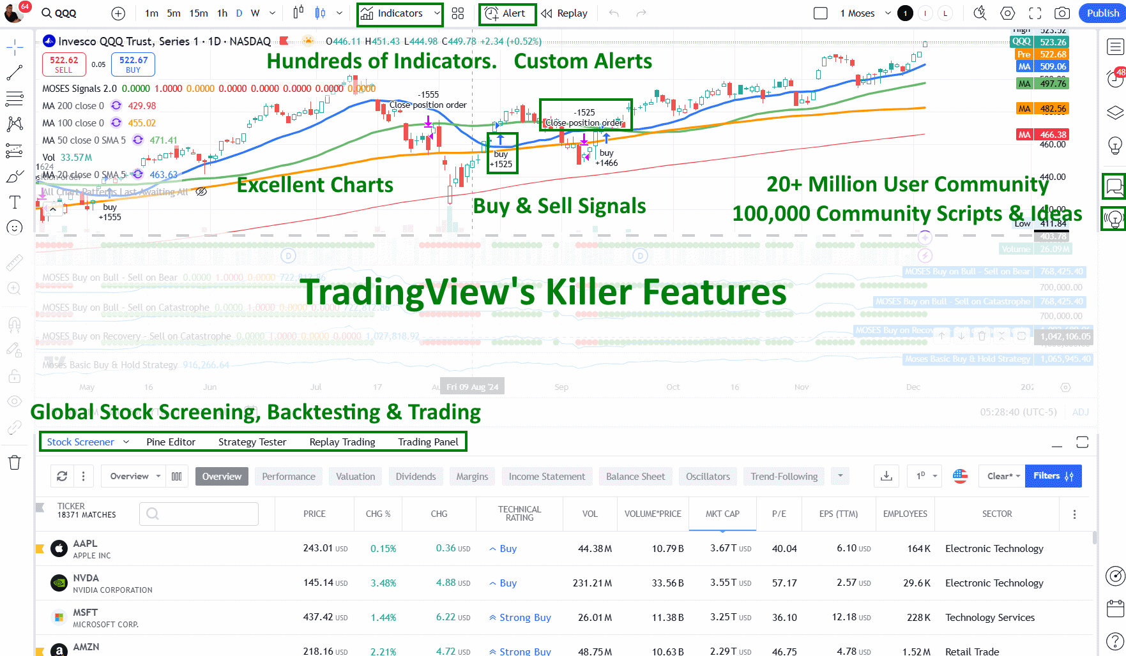
Task: Open the layout setup grid icon
Action: pos(458,13)
